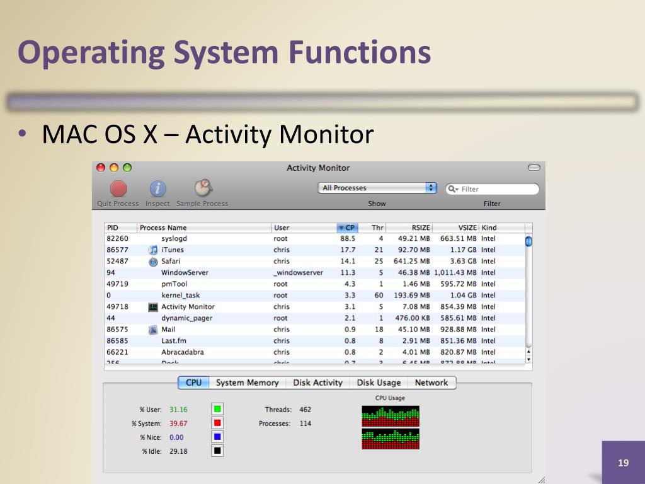Sort by the PID column header
645x484 pixels.
[x=120, y=228]
